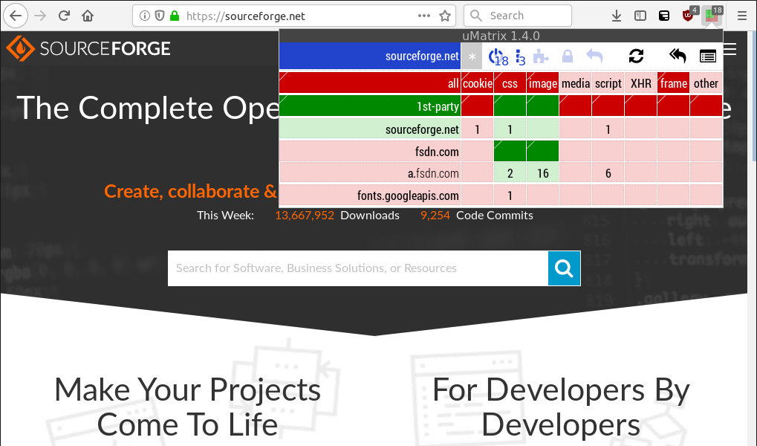Viewport: 757px width, 446px height.
Task: Open the tracking protection shield panel
Action: click(x=160, y=16)
